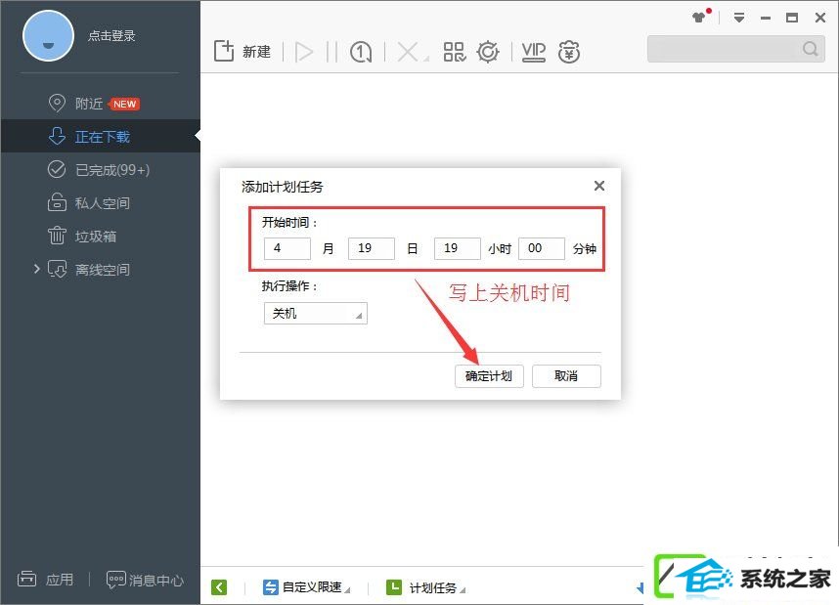Viewport: 839px width, 605px height.
Task: Click the start download play icon
Action: pyautogui.click(x=304, y=52)
